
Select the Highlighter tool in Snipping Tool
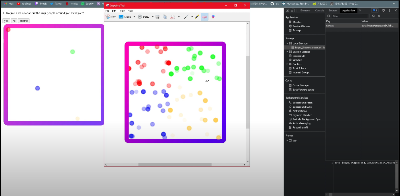pyautogui.click(x=197, y=17)
